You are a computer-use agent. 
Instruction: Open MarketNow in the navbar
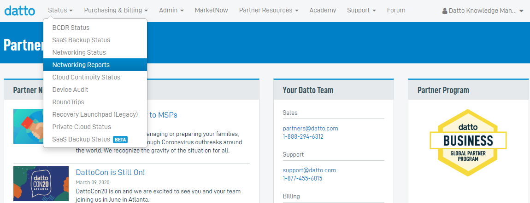pyautogui.click(x=211, y=10)
